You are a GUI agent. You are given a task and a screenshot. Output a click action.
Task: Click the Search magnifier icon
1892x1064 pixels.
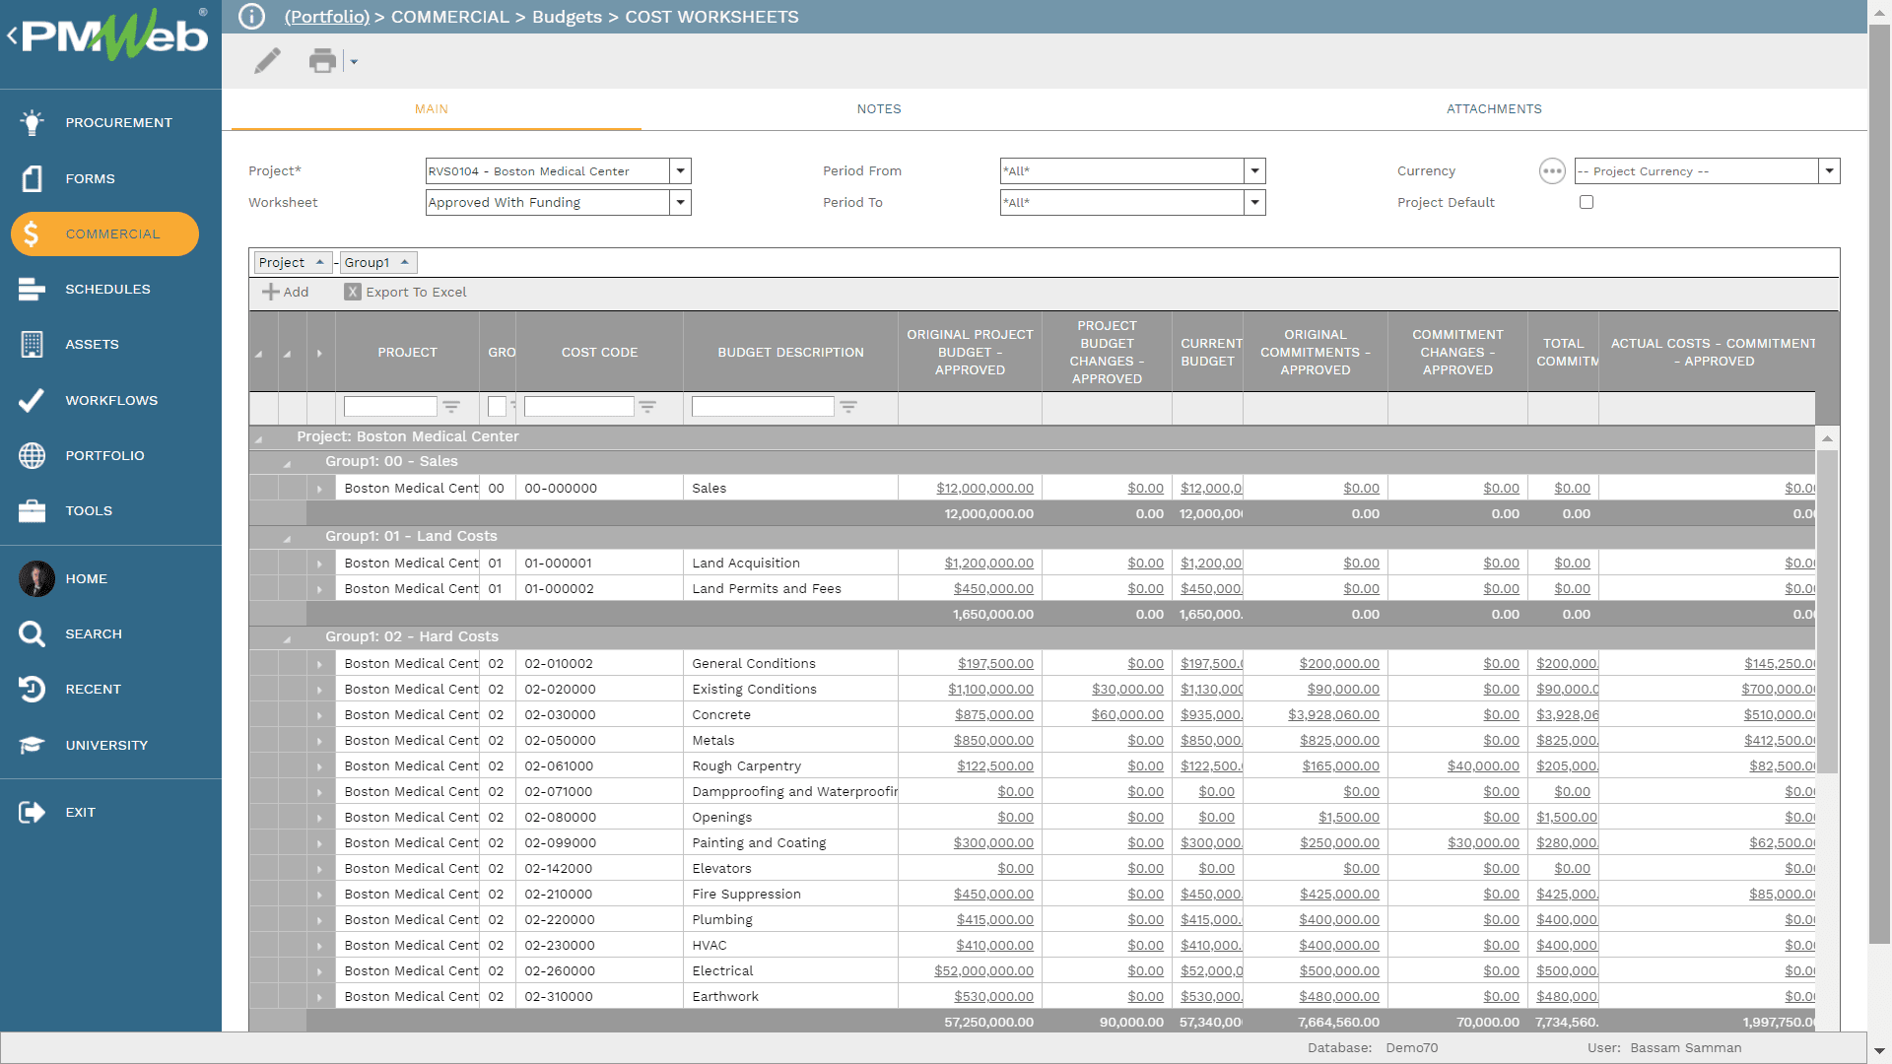(x=32, y=633)
